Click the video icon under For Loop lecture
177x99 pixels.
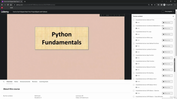click(x=136, y=34)
